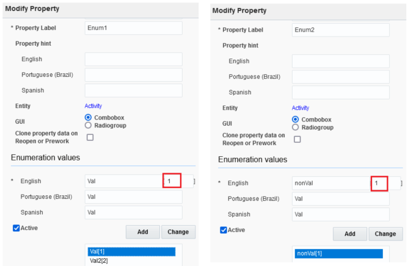
Task: Uncheck Active checkbox in Enum2 dialog
Action: (x=224, y=230)
